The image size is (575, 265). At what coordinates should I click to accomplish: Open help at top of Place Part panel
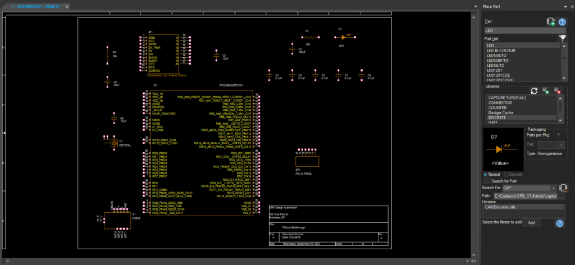click(562, 22)
